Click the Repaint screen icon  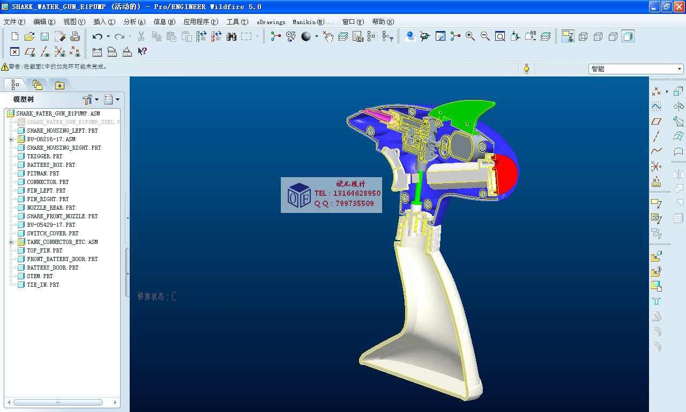(441, 36)
